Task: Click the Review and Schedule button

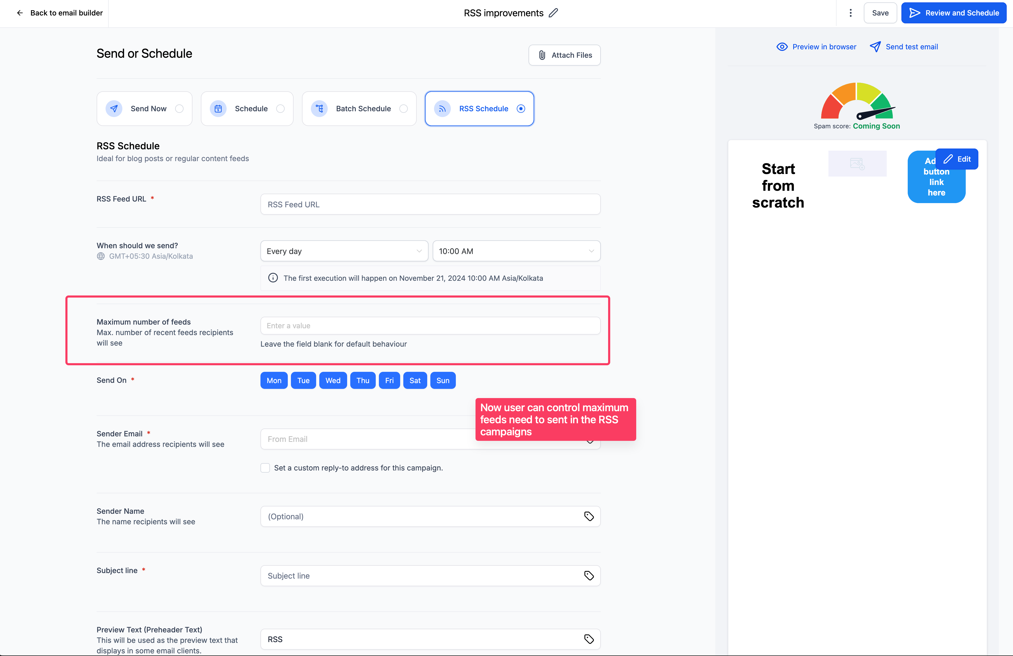Action: pos(953,13)
